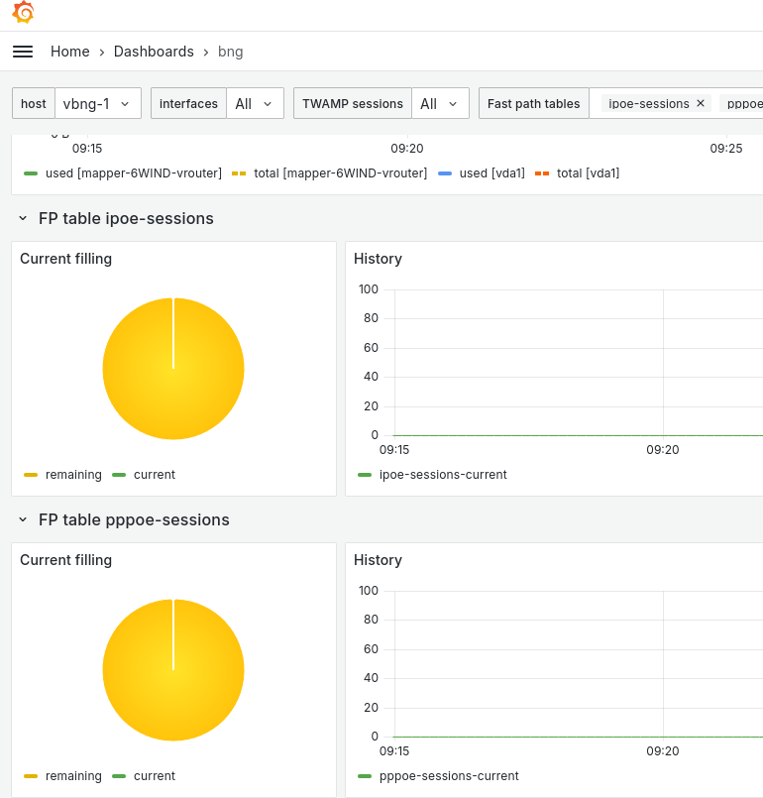The image size is (763, 798).
Task: Click the interfaces variable label
Action: [188, 104]
